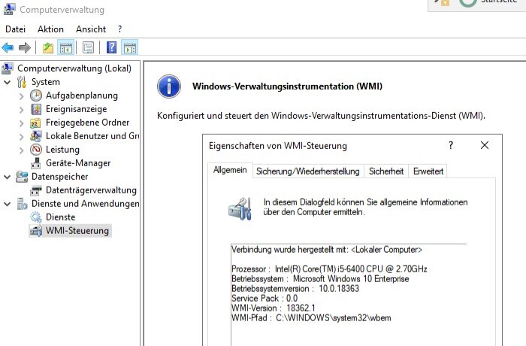
Task: Click the Up one level folder icon
Action: (x=48, y=47)
